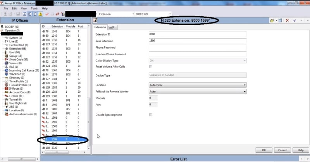Click the Voicemail Pro client toolbar icon
Viewport: 310px width, 162px height.
coord(63,14)
